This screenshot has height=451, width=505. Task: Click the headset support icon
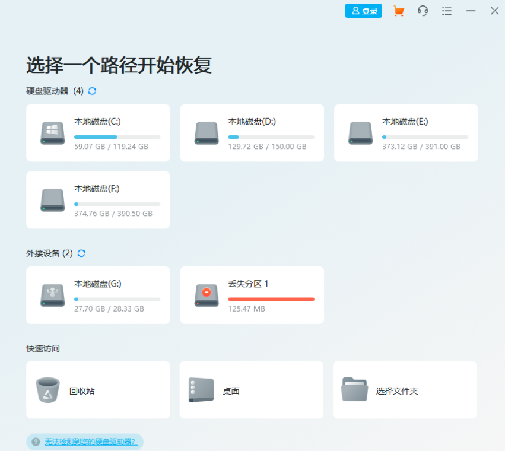point(423,11)
